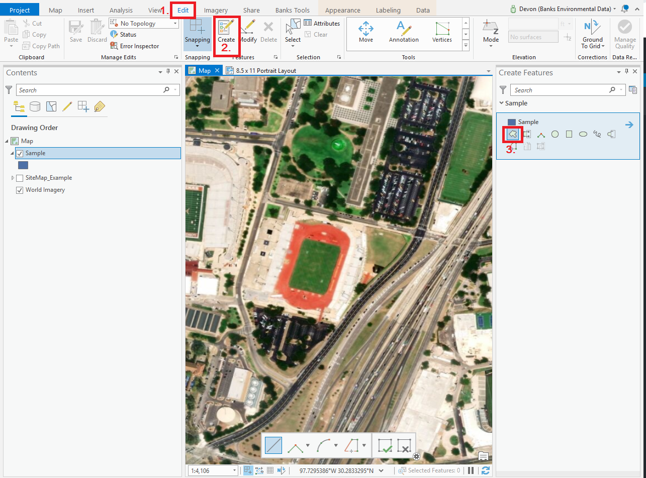
Task: Toggle ground to grid correction in status bar
Action: [282, 470]
